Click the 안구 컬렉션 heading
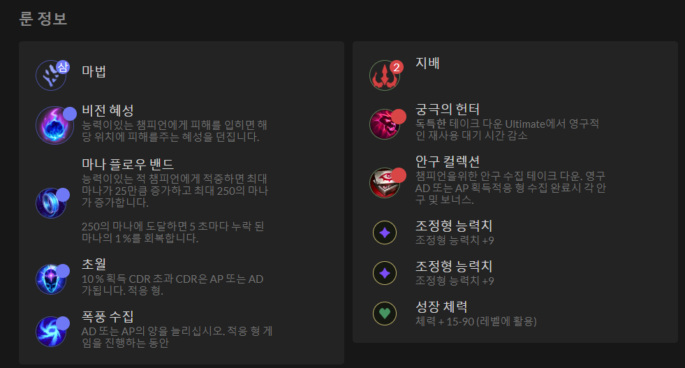The image size is (685, 368). pyautogui.click(x=448, y=161)
